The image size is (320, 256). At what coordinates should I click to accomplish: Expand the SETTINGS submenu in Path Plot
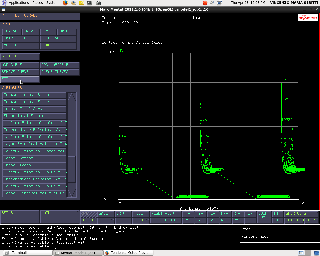tap(20, 56)
